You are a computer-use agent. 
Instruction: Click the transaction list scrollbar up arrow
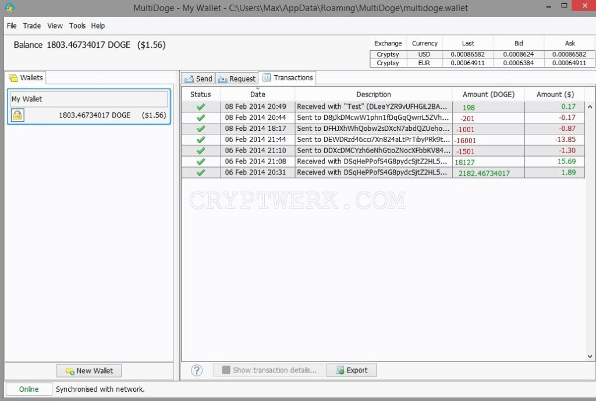click(590, 107)
